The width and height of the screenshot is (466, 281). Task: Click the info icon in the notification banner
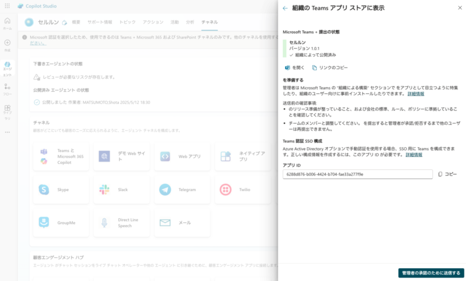[x=24, y=37]
